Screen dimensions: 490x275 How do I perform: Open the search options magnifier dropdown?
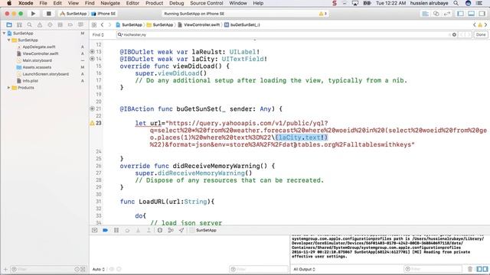[120, 34]
